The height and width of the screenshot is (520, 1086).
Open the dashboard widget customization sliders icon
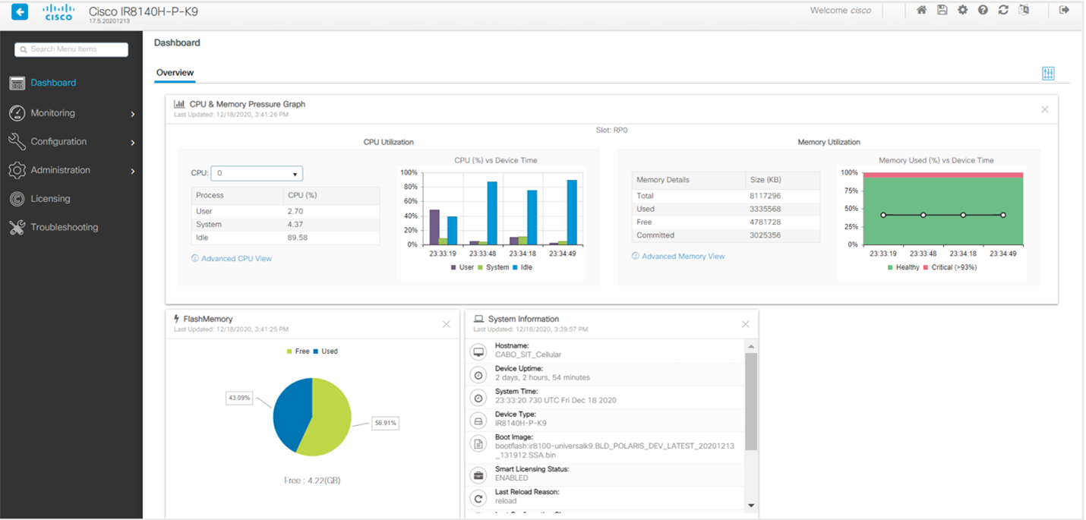[x=1048, y=73]
